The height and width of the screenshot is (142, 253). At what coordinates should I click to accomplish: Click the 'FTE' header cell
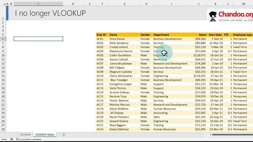click(228, 35)
